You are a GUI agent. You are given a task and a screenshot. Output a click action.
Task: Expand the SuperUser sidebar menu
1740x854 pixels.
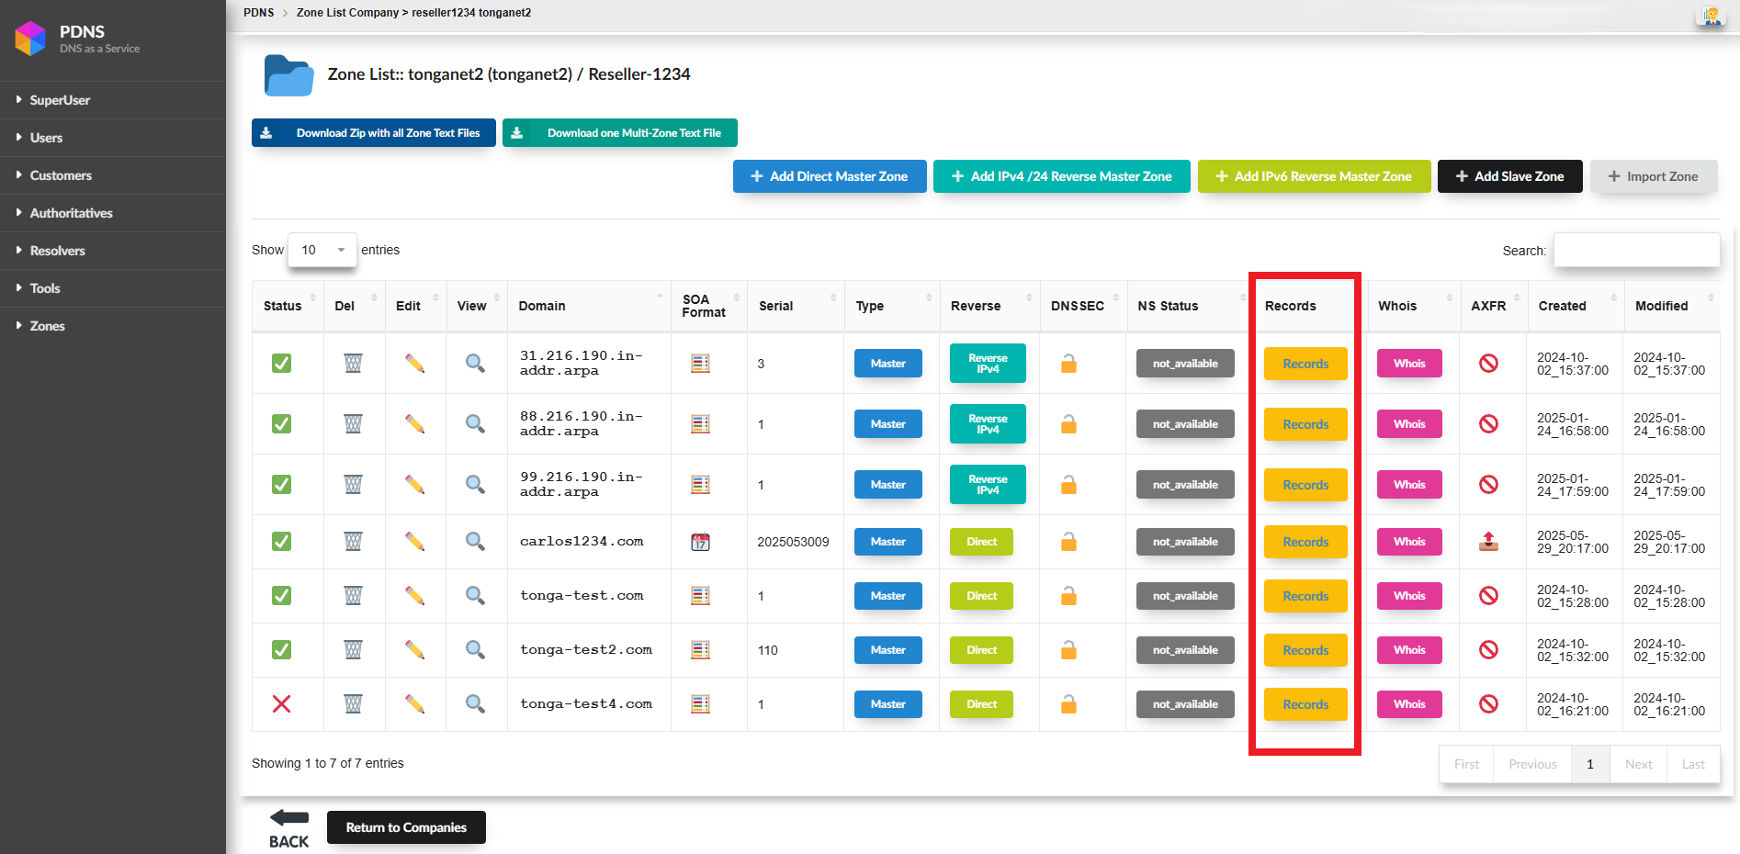[x=60, y=100]
